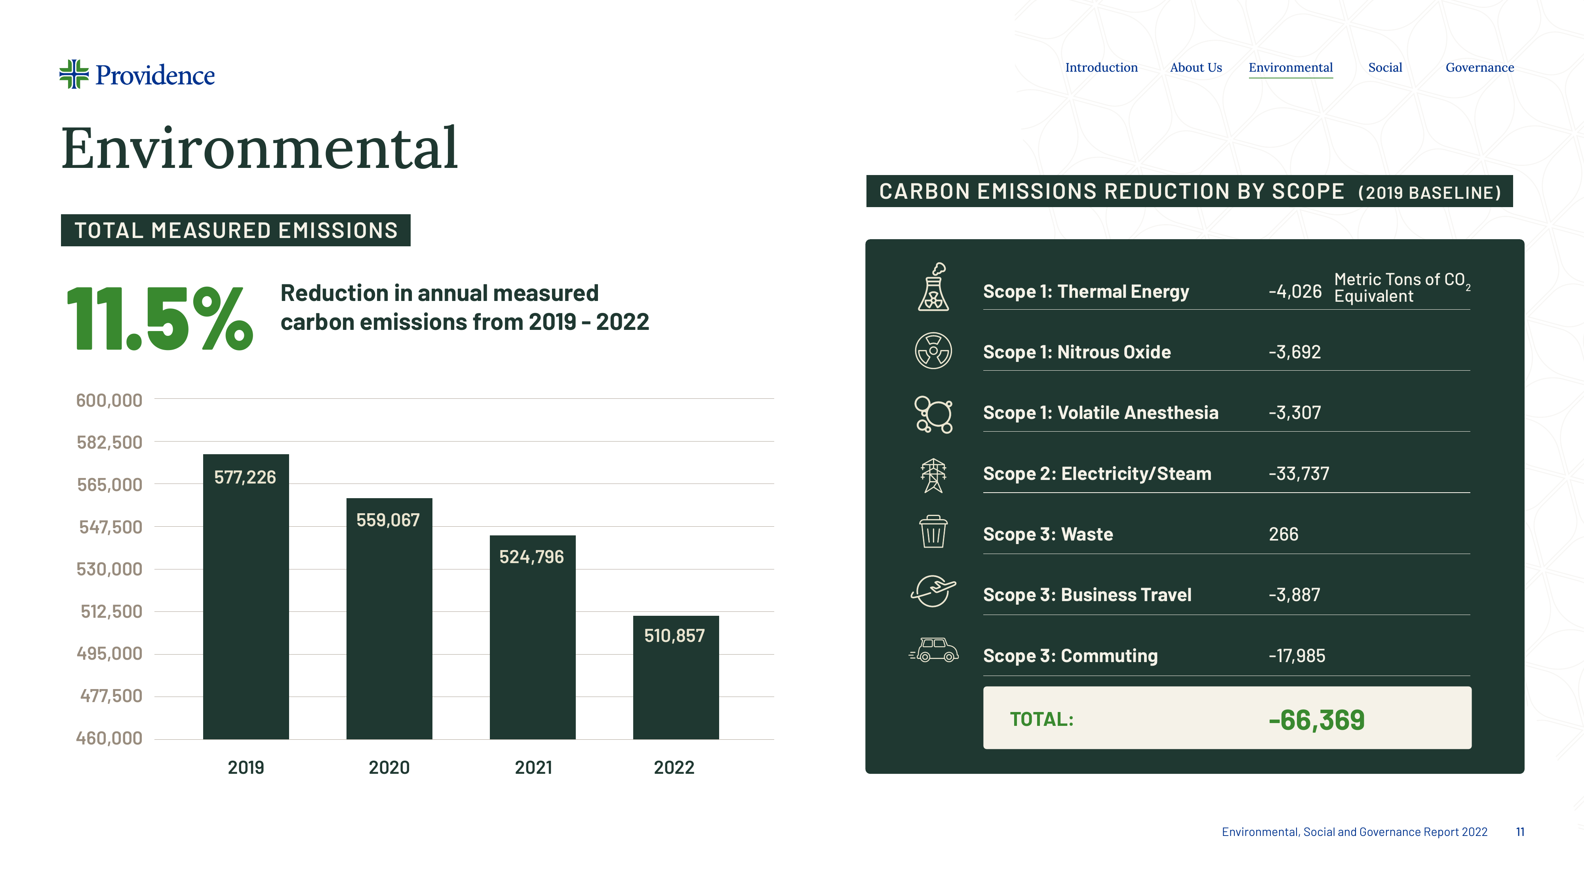Click the 2022 bar showing 510,857
Screen dimensions: 1584x891
676,677
